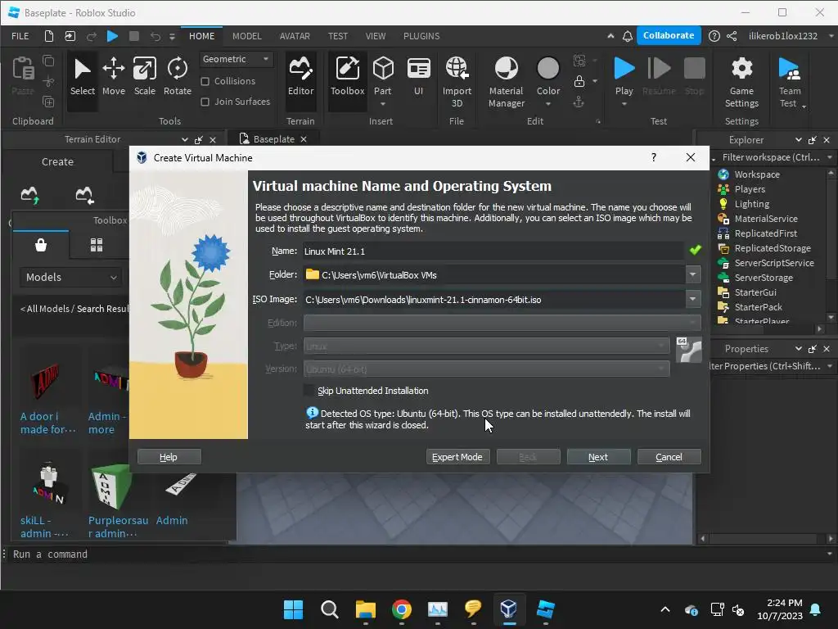838x629 pixels.
Task: Switch to Expert Mode
Action: [457, 457]
